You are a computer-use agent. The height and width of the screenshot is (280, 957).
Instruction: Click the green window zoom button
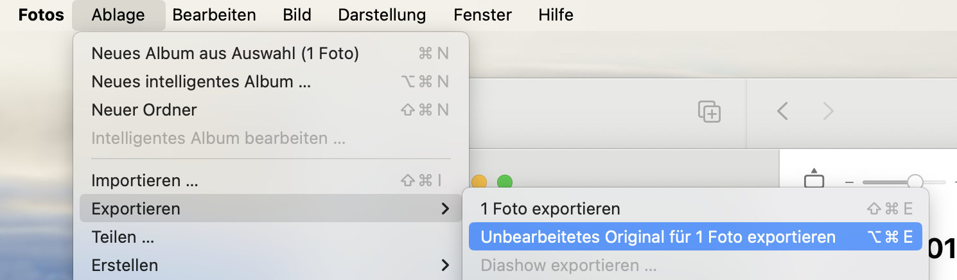[x=505, y=182]
